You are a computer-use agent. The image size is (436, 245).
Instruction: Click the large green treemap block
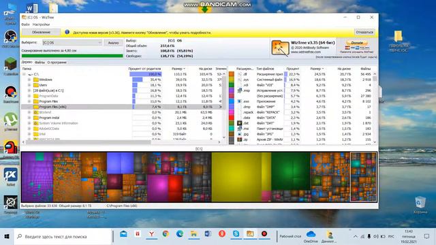point(291,171)
